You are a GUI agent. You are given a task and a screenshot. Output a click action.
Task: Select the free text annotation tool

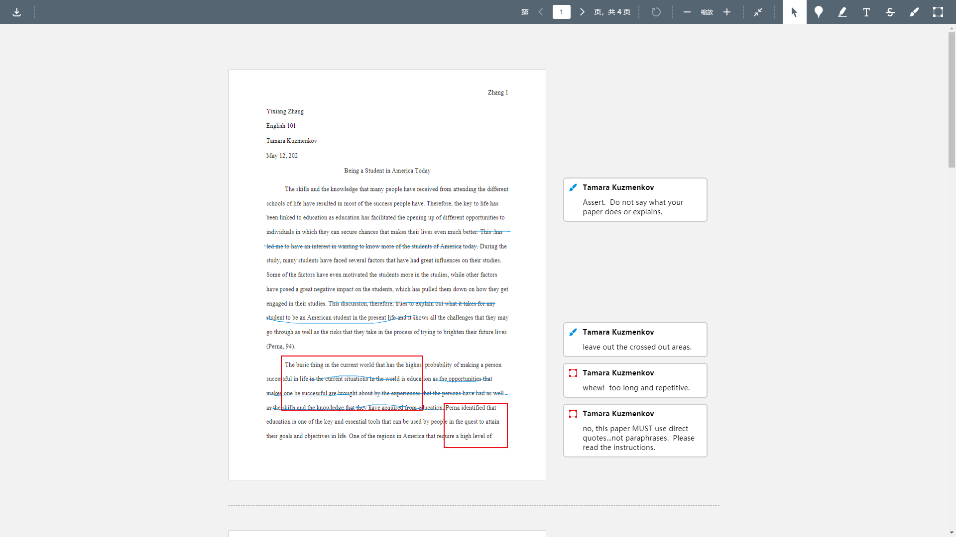(x=866, y=12)
